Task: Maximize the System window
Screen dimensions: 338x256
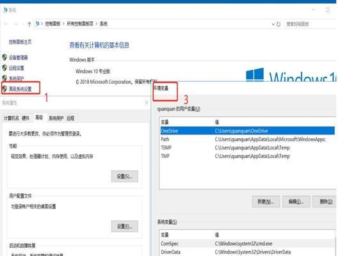Action: click(x=328, y=10)
